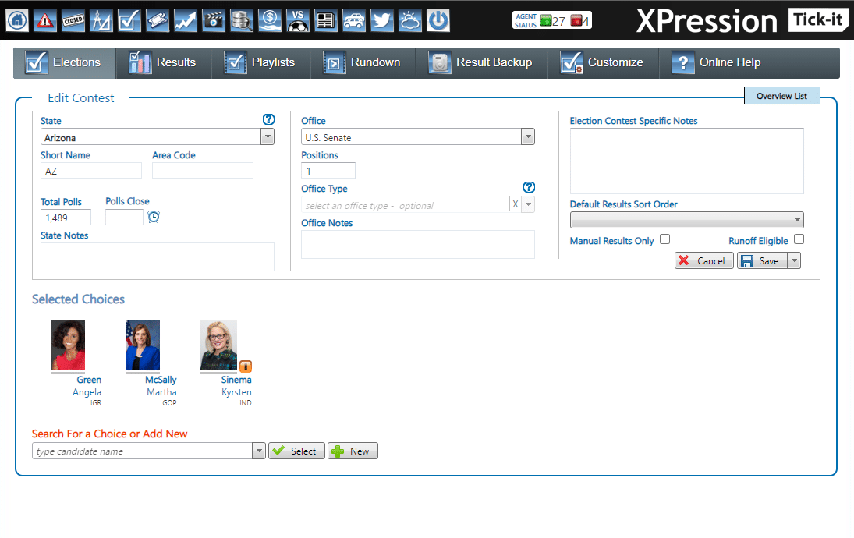Open the Customize tab
Viewport: 854px width, 538px height.
tap(603, 62)
